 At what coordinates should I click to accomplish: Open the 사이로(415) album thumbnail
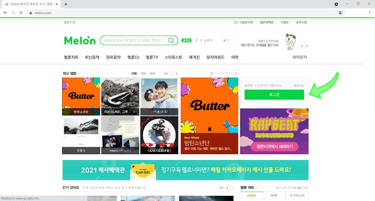coord(159,96)
